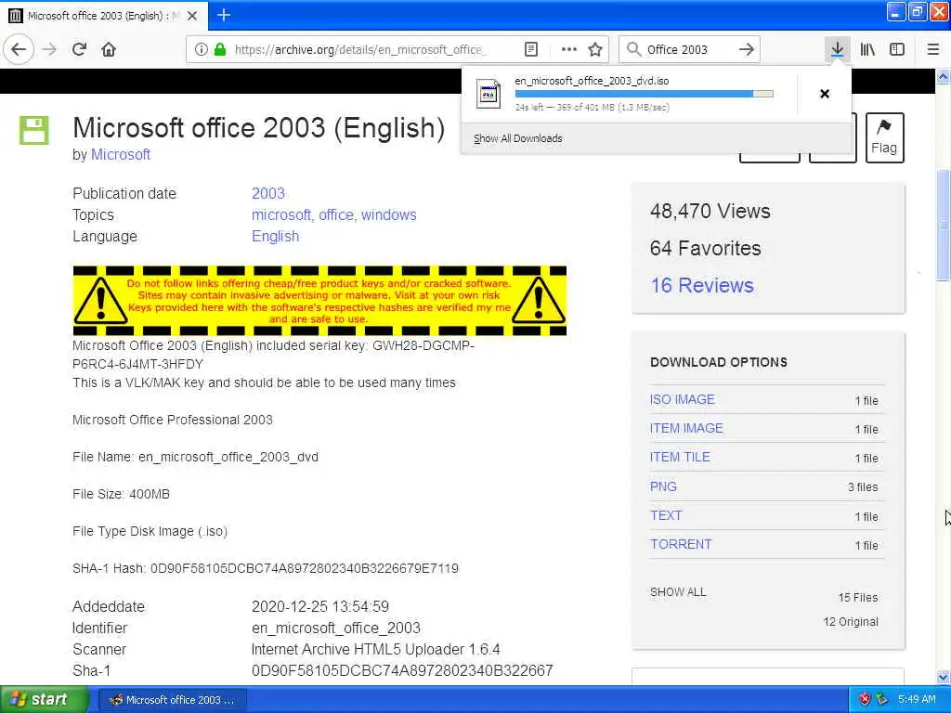Cancel the en_microsoft_office_2003_dvd.iso download
Screen dimensions: 951x713
coord(825,94)
